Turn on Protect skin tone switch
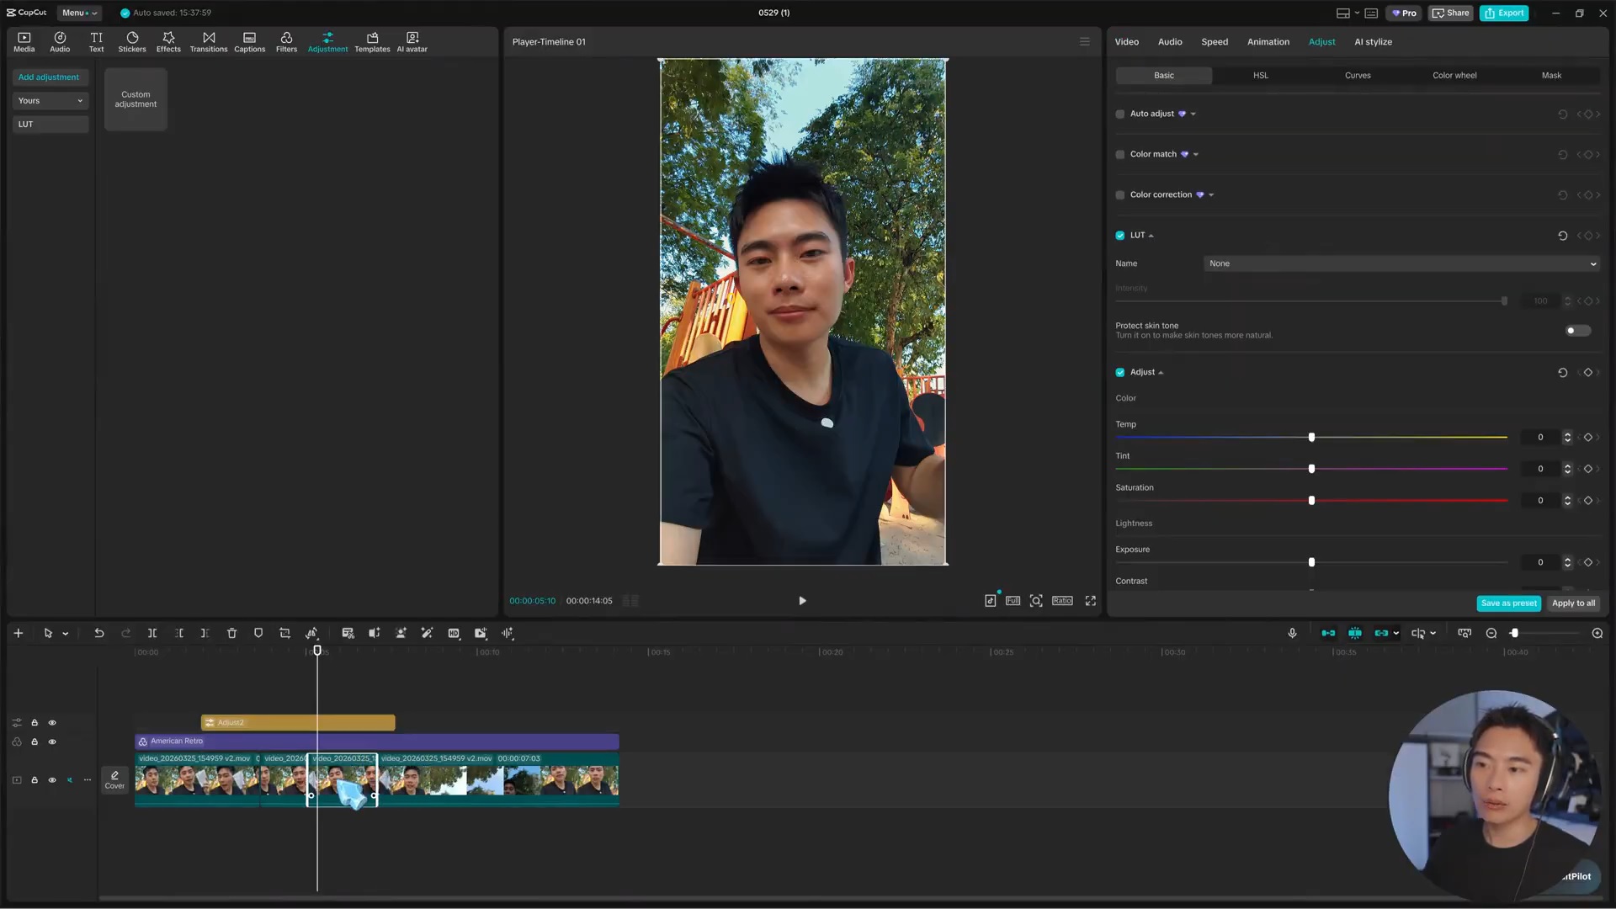Screen dimensions: 1616x909 pyautogui.click(x=1578, y=330)
